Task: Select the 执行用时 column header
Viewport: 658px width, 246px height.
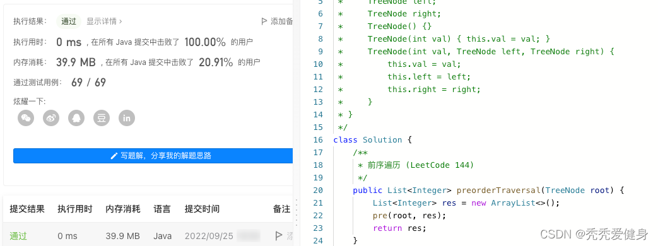Action: tap(74, 209)
